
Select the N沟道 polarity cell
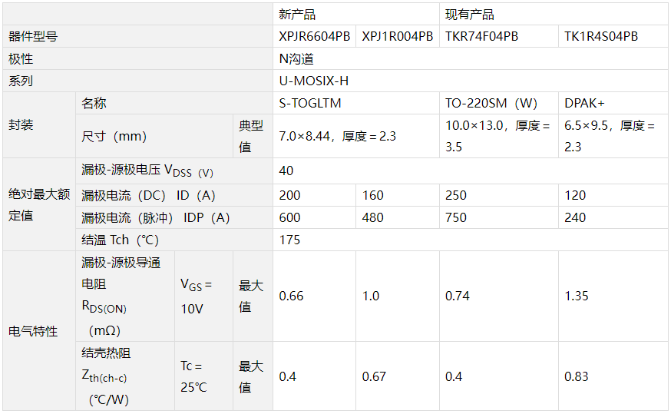(471, 58)
